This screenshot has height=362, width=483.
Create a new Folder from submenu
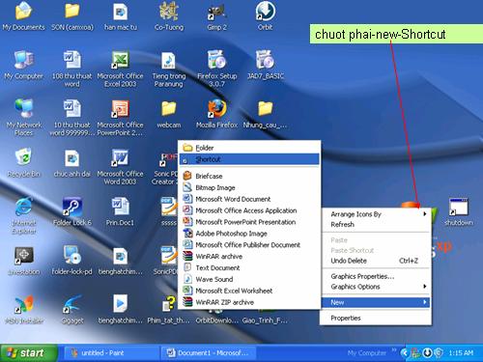click(x=249, y=148)
